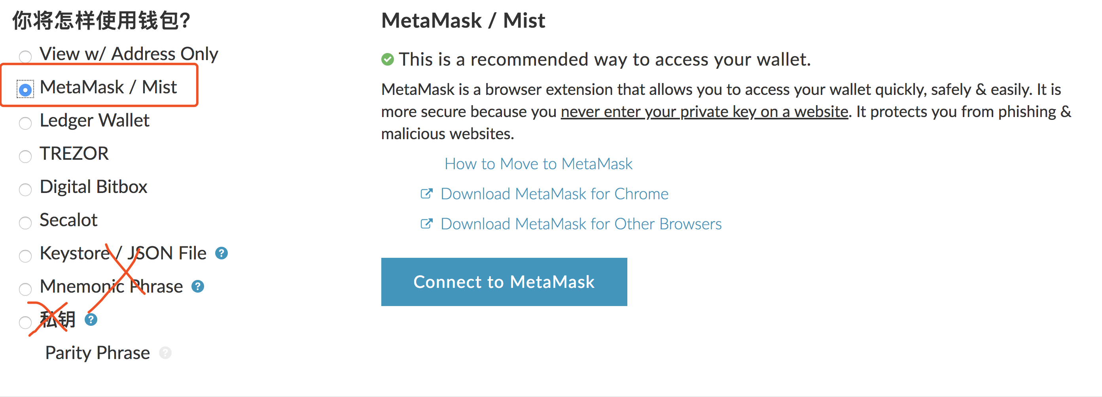Screen dimensions: 1102x397
Task: Open Download MetaMask for Chrome link
Action: tap(554, 194)
